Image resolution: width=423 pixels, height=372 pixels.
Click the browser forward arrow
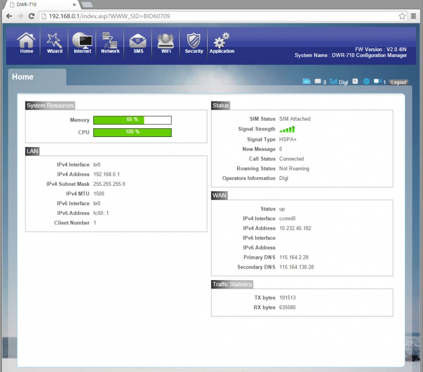tap(20, 16)
